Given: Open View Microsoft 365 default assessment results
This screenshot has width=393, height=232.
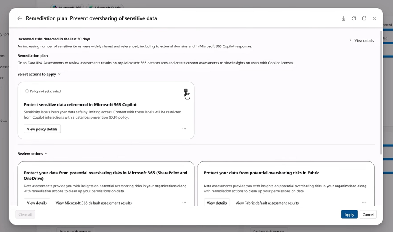Looking at the screenshot, I should 94,203.
